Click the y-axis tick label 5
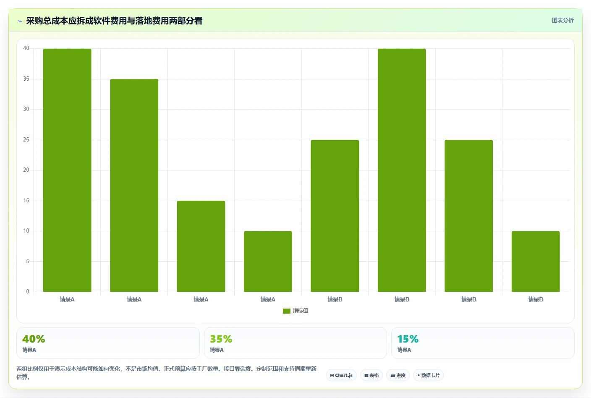The image size is (591, 398). click(x=28, y=261)
